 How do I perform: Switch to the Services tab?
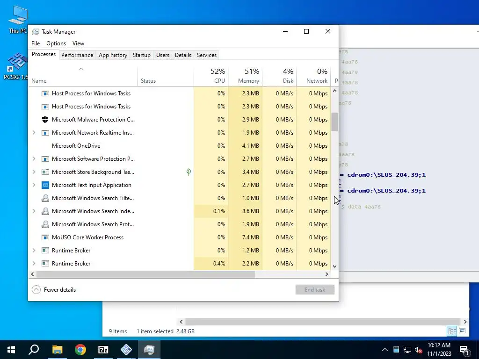pyautogui.click(x=206, y=55)
